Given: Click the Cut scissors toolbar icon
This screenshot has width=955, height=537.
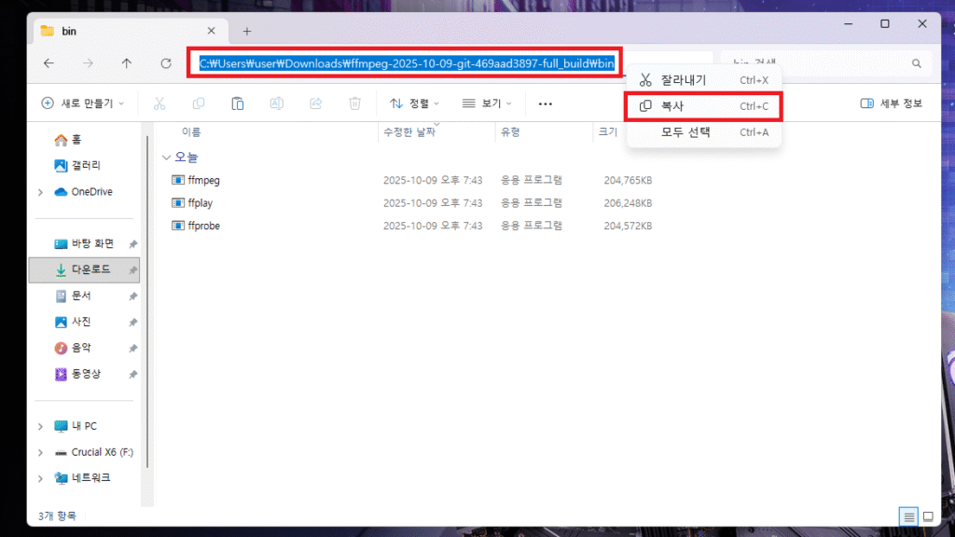Looking at the screenshot, I should click(x=159, y=103).
